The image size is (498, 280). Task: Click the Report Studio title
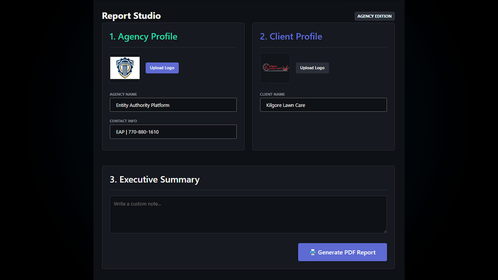click(131, 16)
